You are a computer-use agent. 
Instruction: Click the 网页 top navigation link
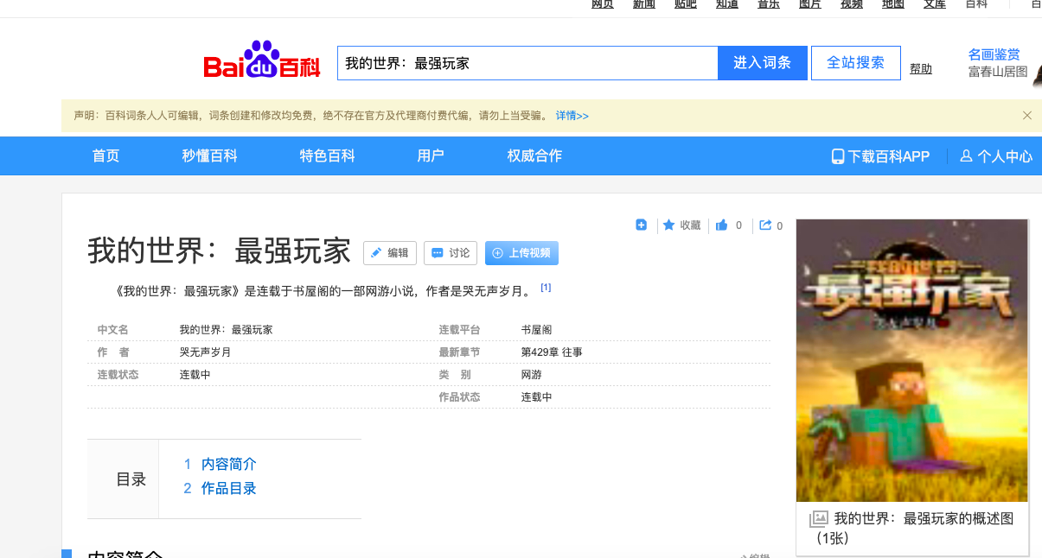603,4
